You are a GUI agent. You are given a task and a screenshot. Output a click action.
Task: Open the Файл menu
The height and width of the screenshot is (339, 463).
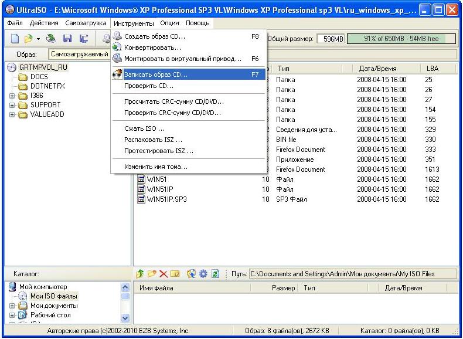(x=15, y=23)
